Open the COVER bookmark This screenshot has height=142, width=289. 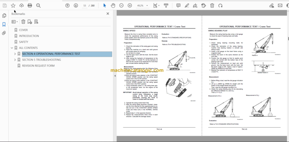coord(23,30)
